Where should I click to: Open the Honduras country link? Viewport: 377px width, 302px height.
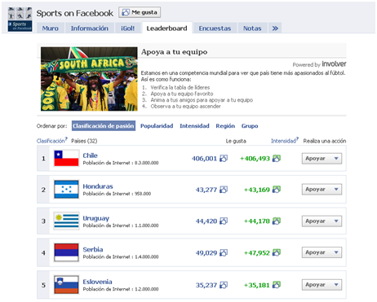point(98,186)
